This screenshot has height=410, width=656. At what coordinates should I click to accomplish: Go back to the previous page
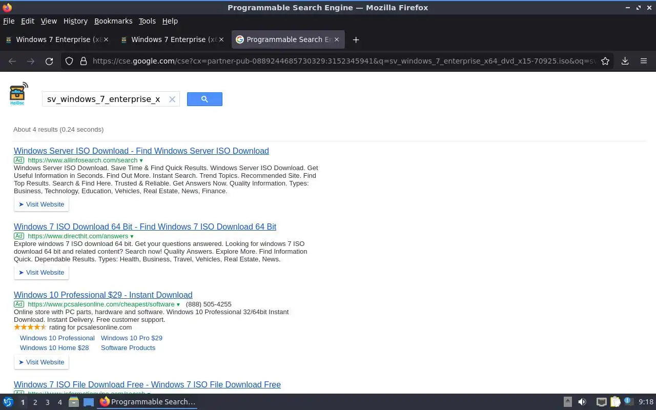[x=12, y=61]
